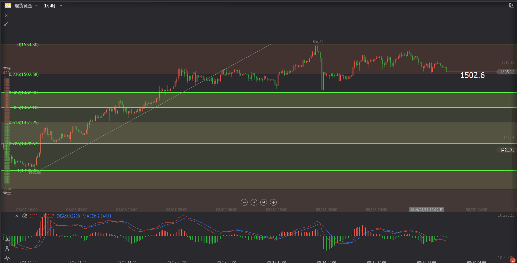Select the 0.5(1467.10) Fibonacci level label
This screenshot has height=263, width=517.
point(26,108)
